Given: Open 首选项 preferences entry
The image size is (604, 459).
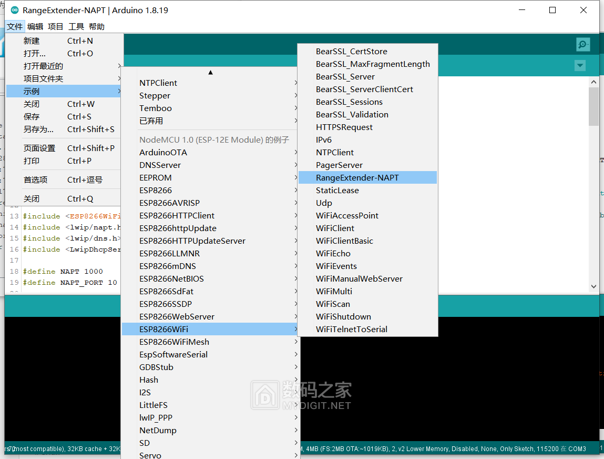Looking at the screenshot, I should (64, 179).
